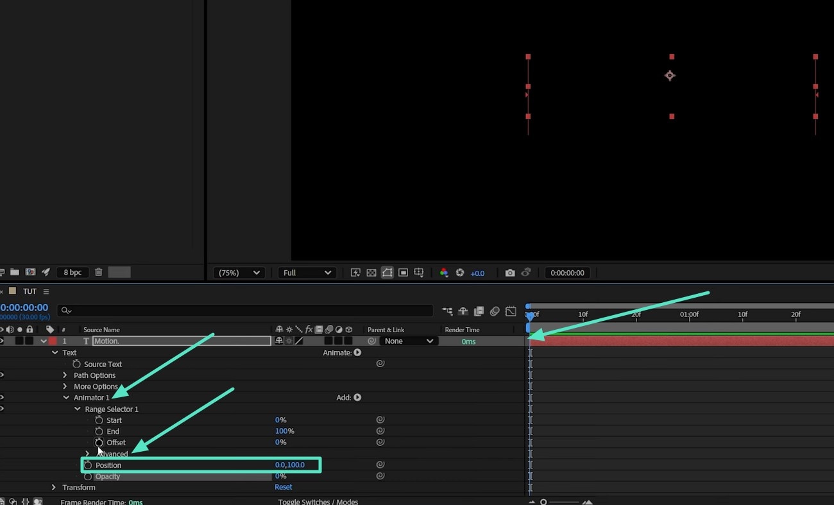
Task: Click the 0:00:00:00 viewer timecode
Action: (568, 273)
